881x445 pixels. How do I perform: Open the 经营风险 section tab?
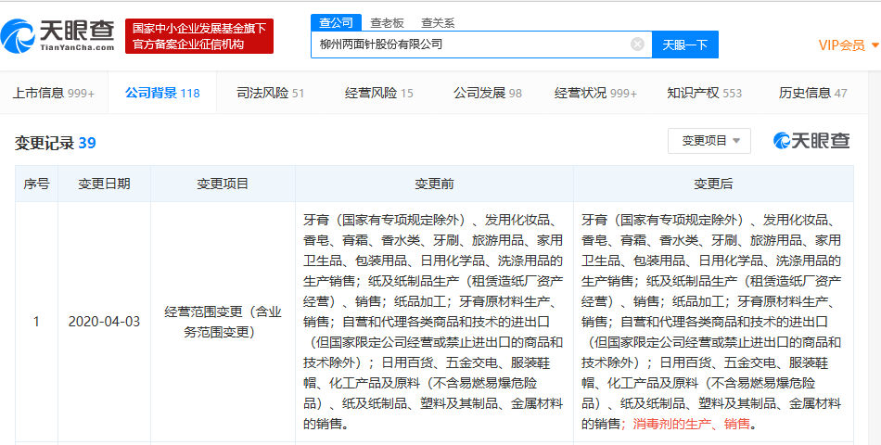pos(378,94)
